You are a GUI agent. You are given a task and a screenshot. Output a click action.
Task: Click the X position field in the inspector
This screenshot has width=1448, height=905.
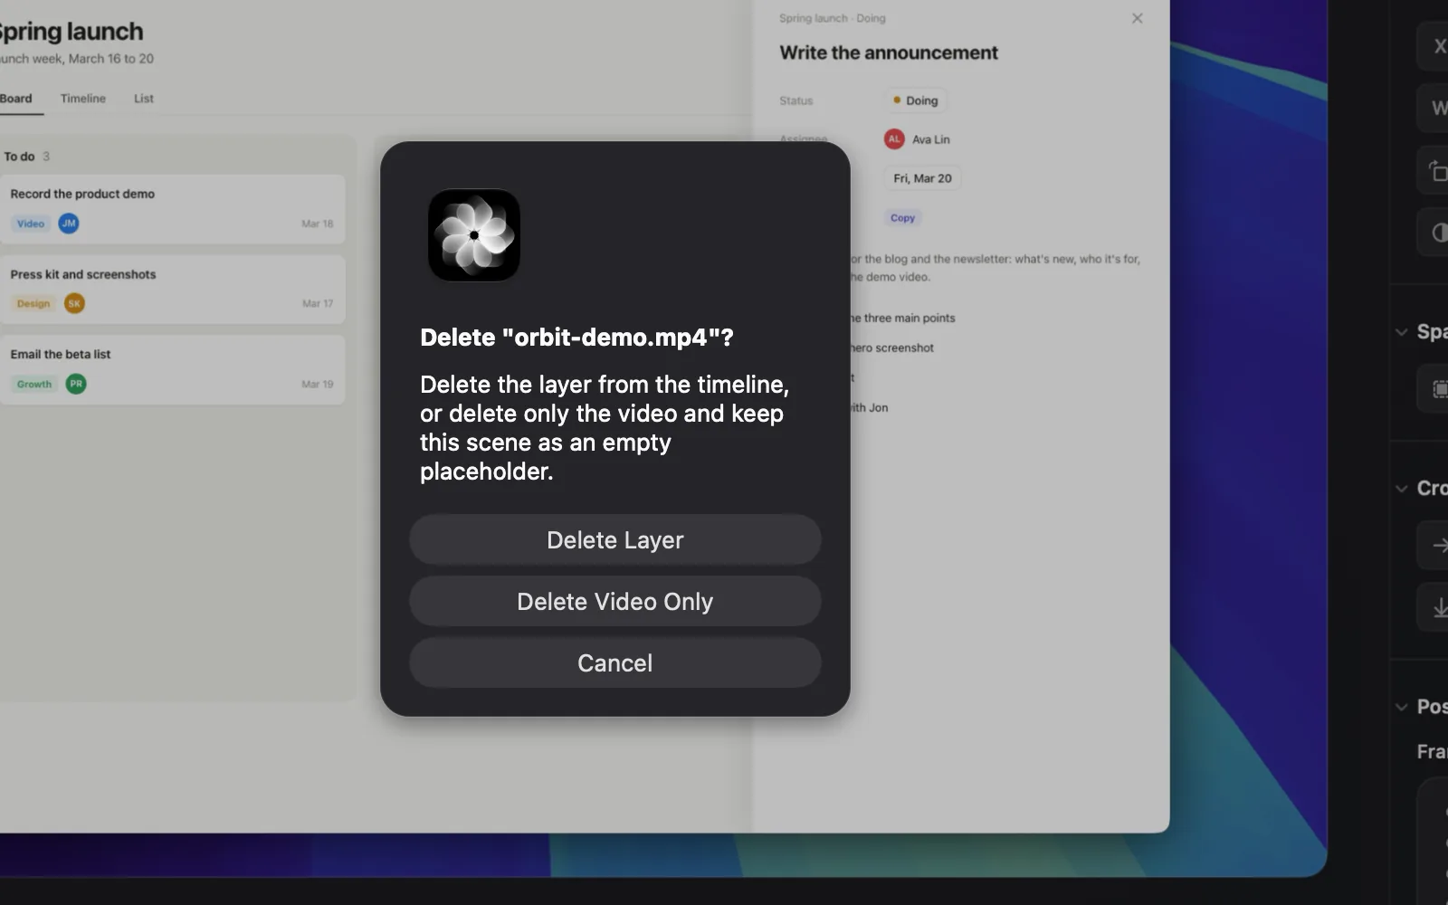pyautogui.click(x=1433, y=46)
